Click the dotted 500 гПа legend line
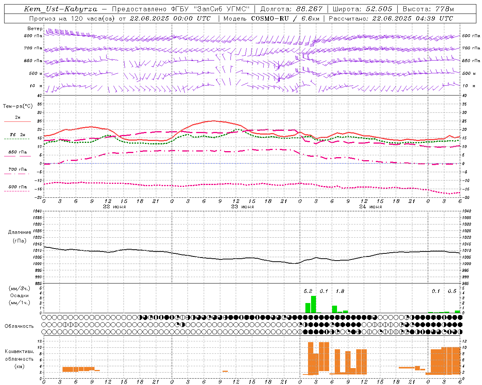482x385 pixels. (17, 191)
